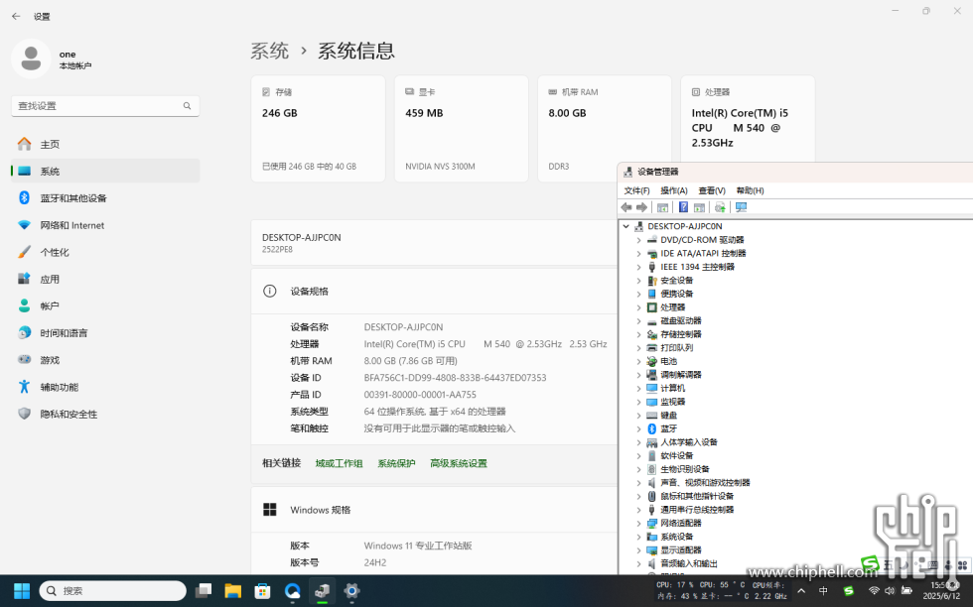Click the volume speaker tray icon

click(x=890, y=591)
